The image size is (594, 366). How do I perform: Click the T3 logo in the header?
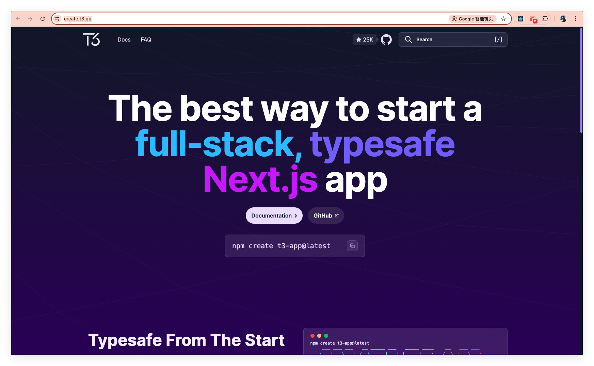[91, 39]
